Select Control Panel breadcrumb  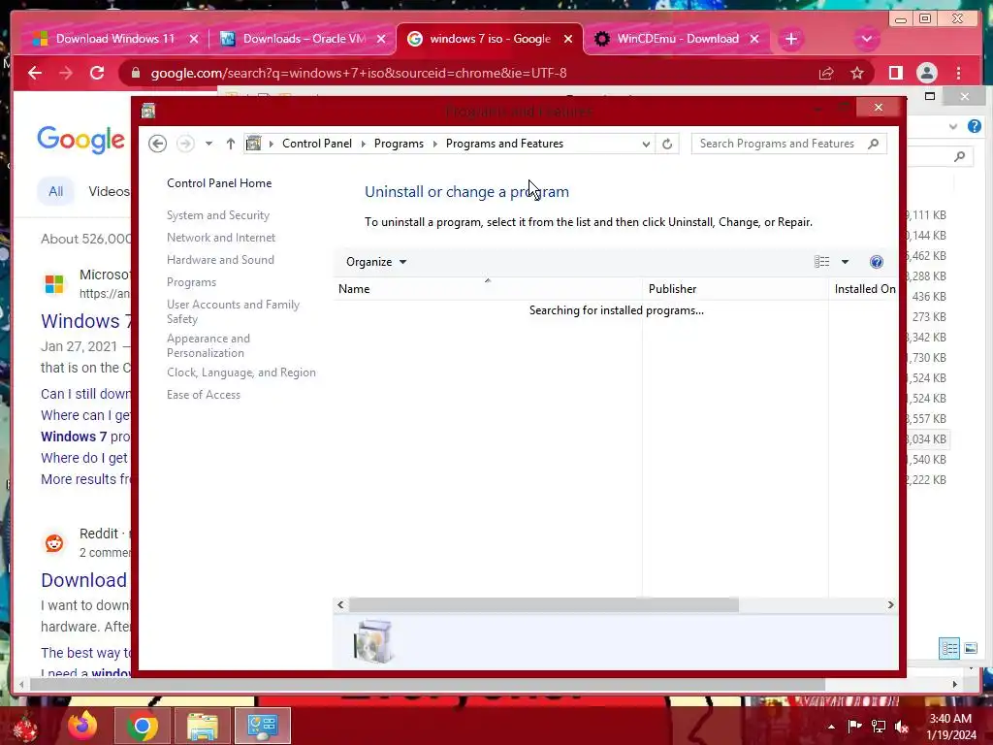[317, 144]
